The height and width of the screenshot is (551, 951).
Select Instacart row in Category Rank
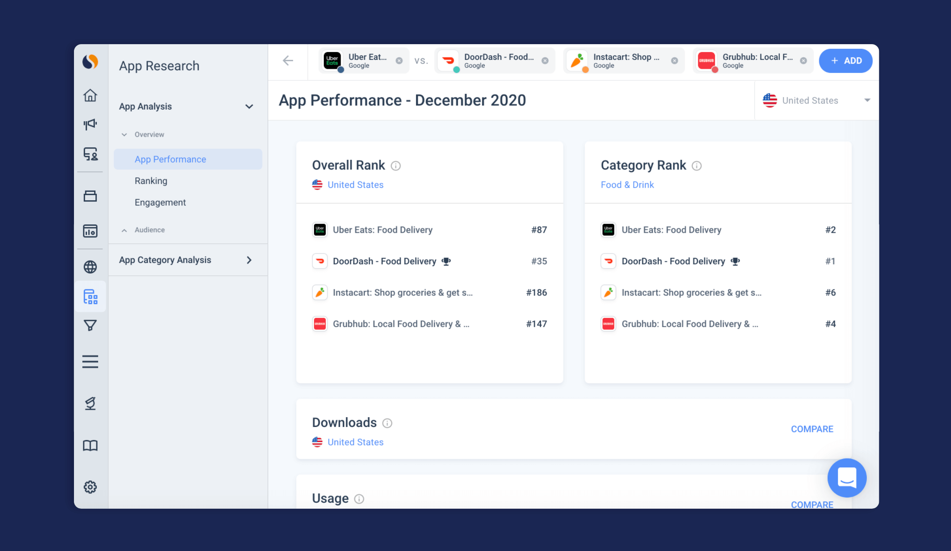click(718, 293)
